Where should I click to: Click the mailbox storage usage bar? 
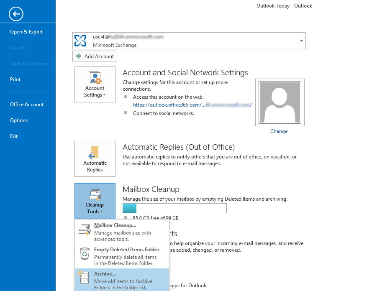coord(174,208)
